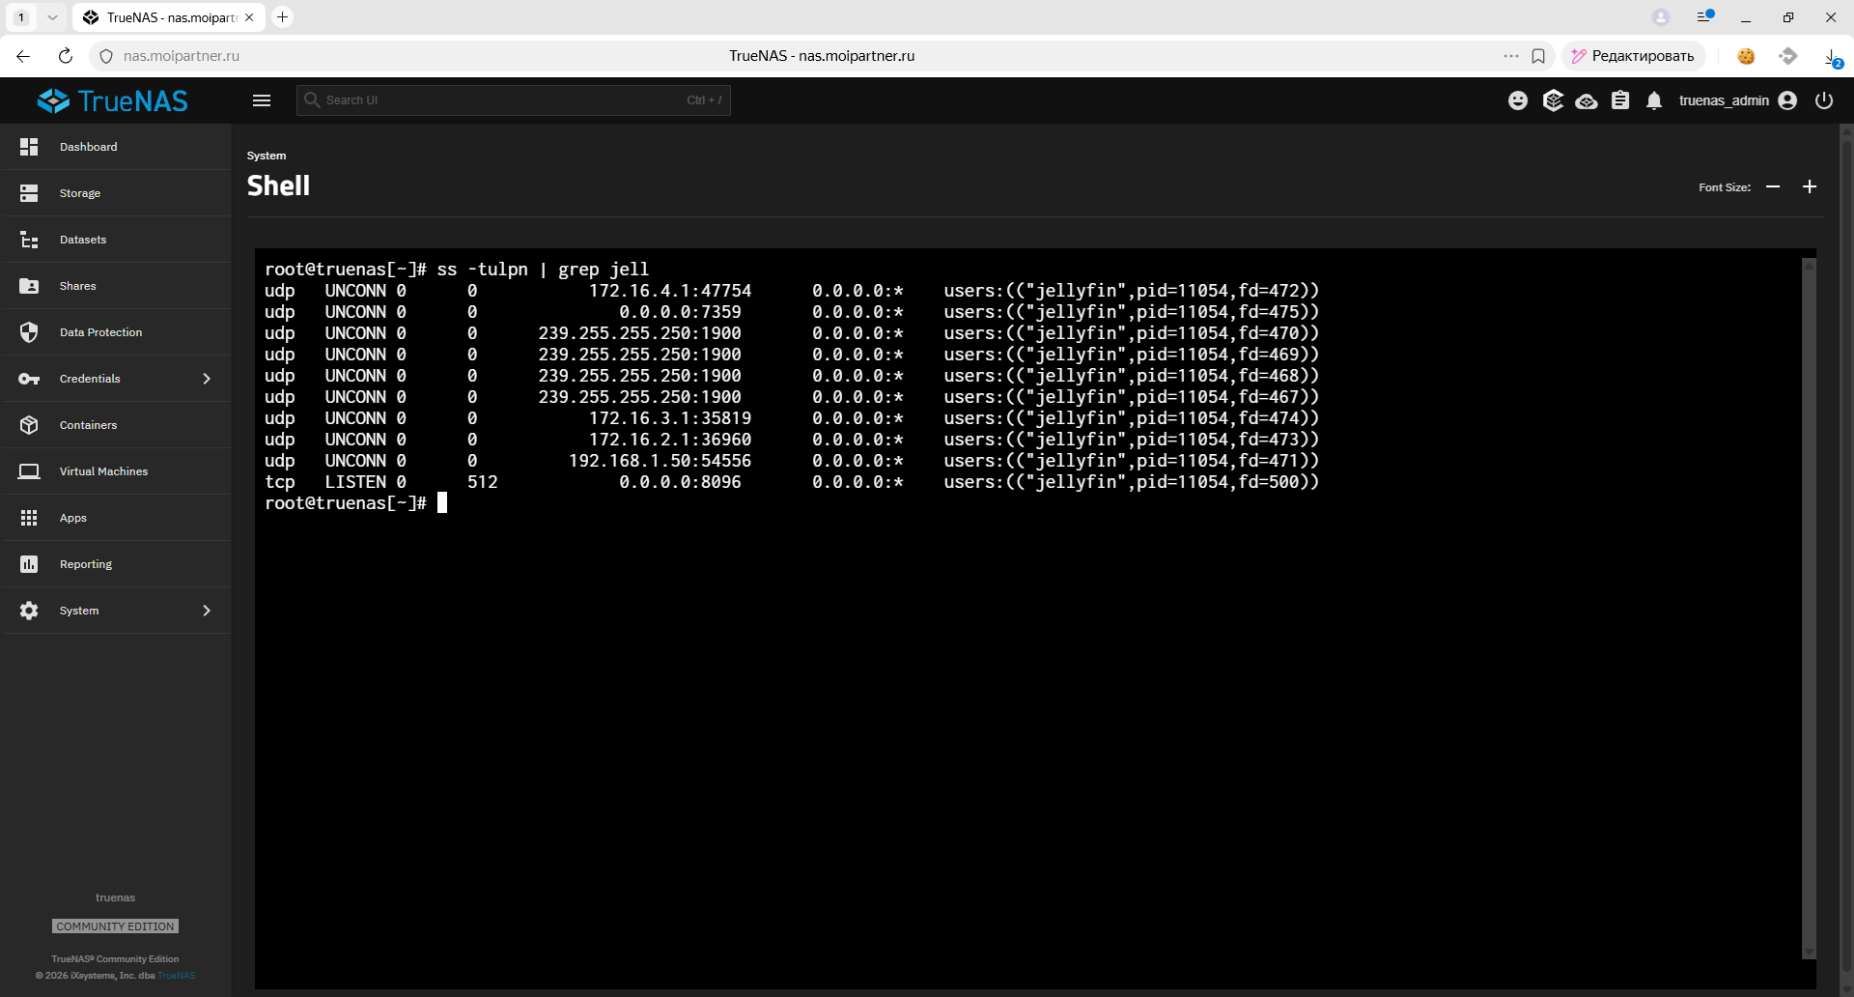Screen dimensions: 1854x997
Task: Go to the Dashboard page
Action: click(88, 147)
